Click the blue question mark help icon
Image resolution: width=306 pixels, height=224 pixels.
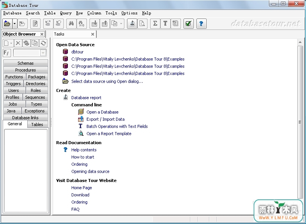(201, 24)
